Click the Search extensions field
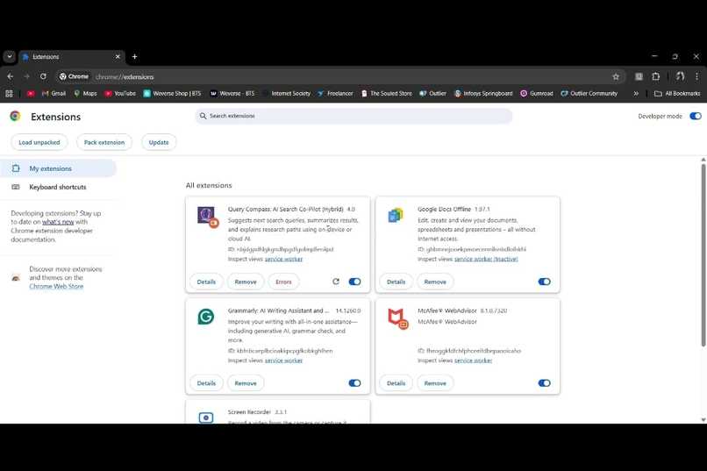This screenshot has width=707, height=471. click(353, 116)
